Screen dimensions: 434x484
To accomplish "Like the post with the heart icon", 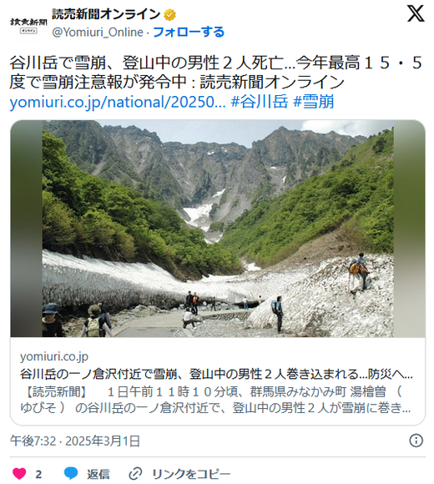I will coord(19,473).
